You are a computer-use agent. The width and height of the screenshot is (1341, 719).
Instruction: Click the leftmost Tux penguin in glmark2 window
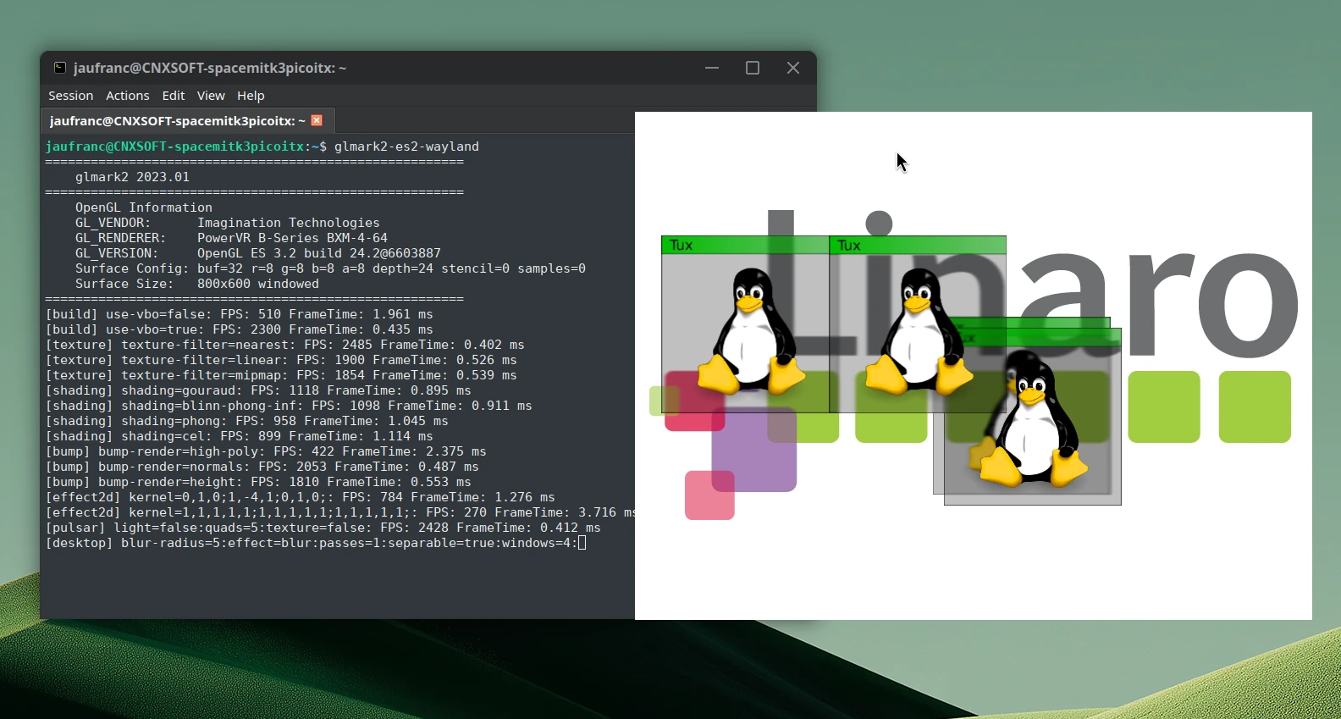[x=751, y=332]
